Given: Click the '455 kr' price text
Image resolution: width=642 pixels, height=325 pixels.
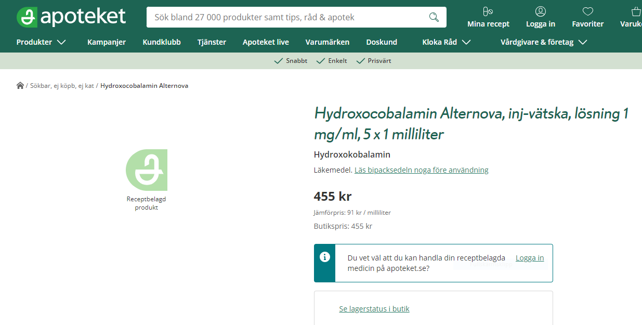Looking at the screenshot, I should (x=333, y=197).
